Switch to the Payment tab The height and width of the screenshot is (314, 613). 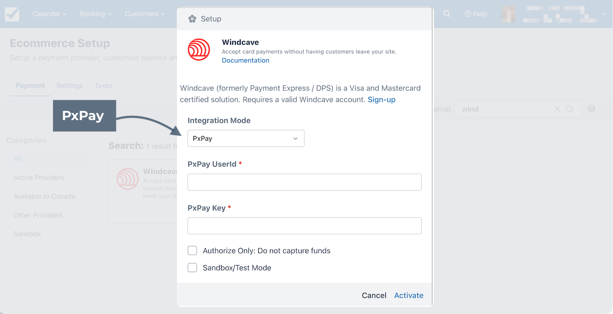(x=30, y=86)
